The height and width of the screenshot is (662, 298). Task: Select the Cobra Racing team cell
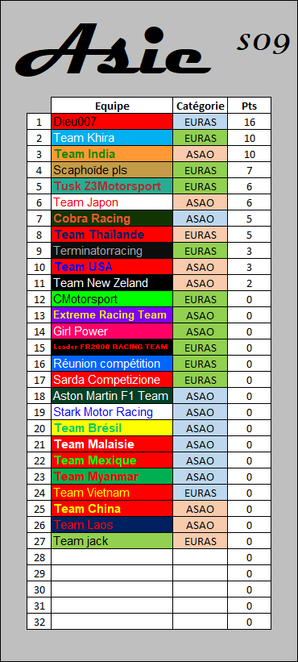pos(112,219)
